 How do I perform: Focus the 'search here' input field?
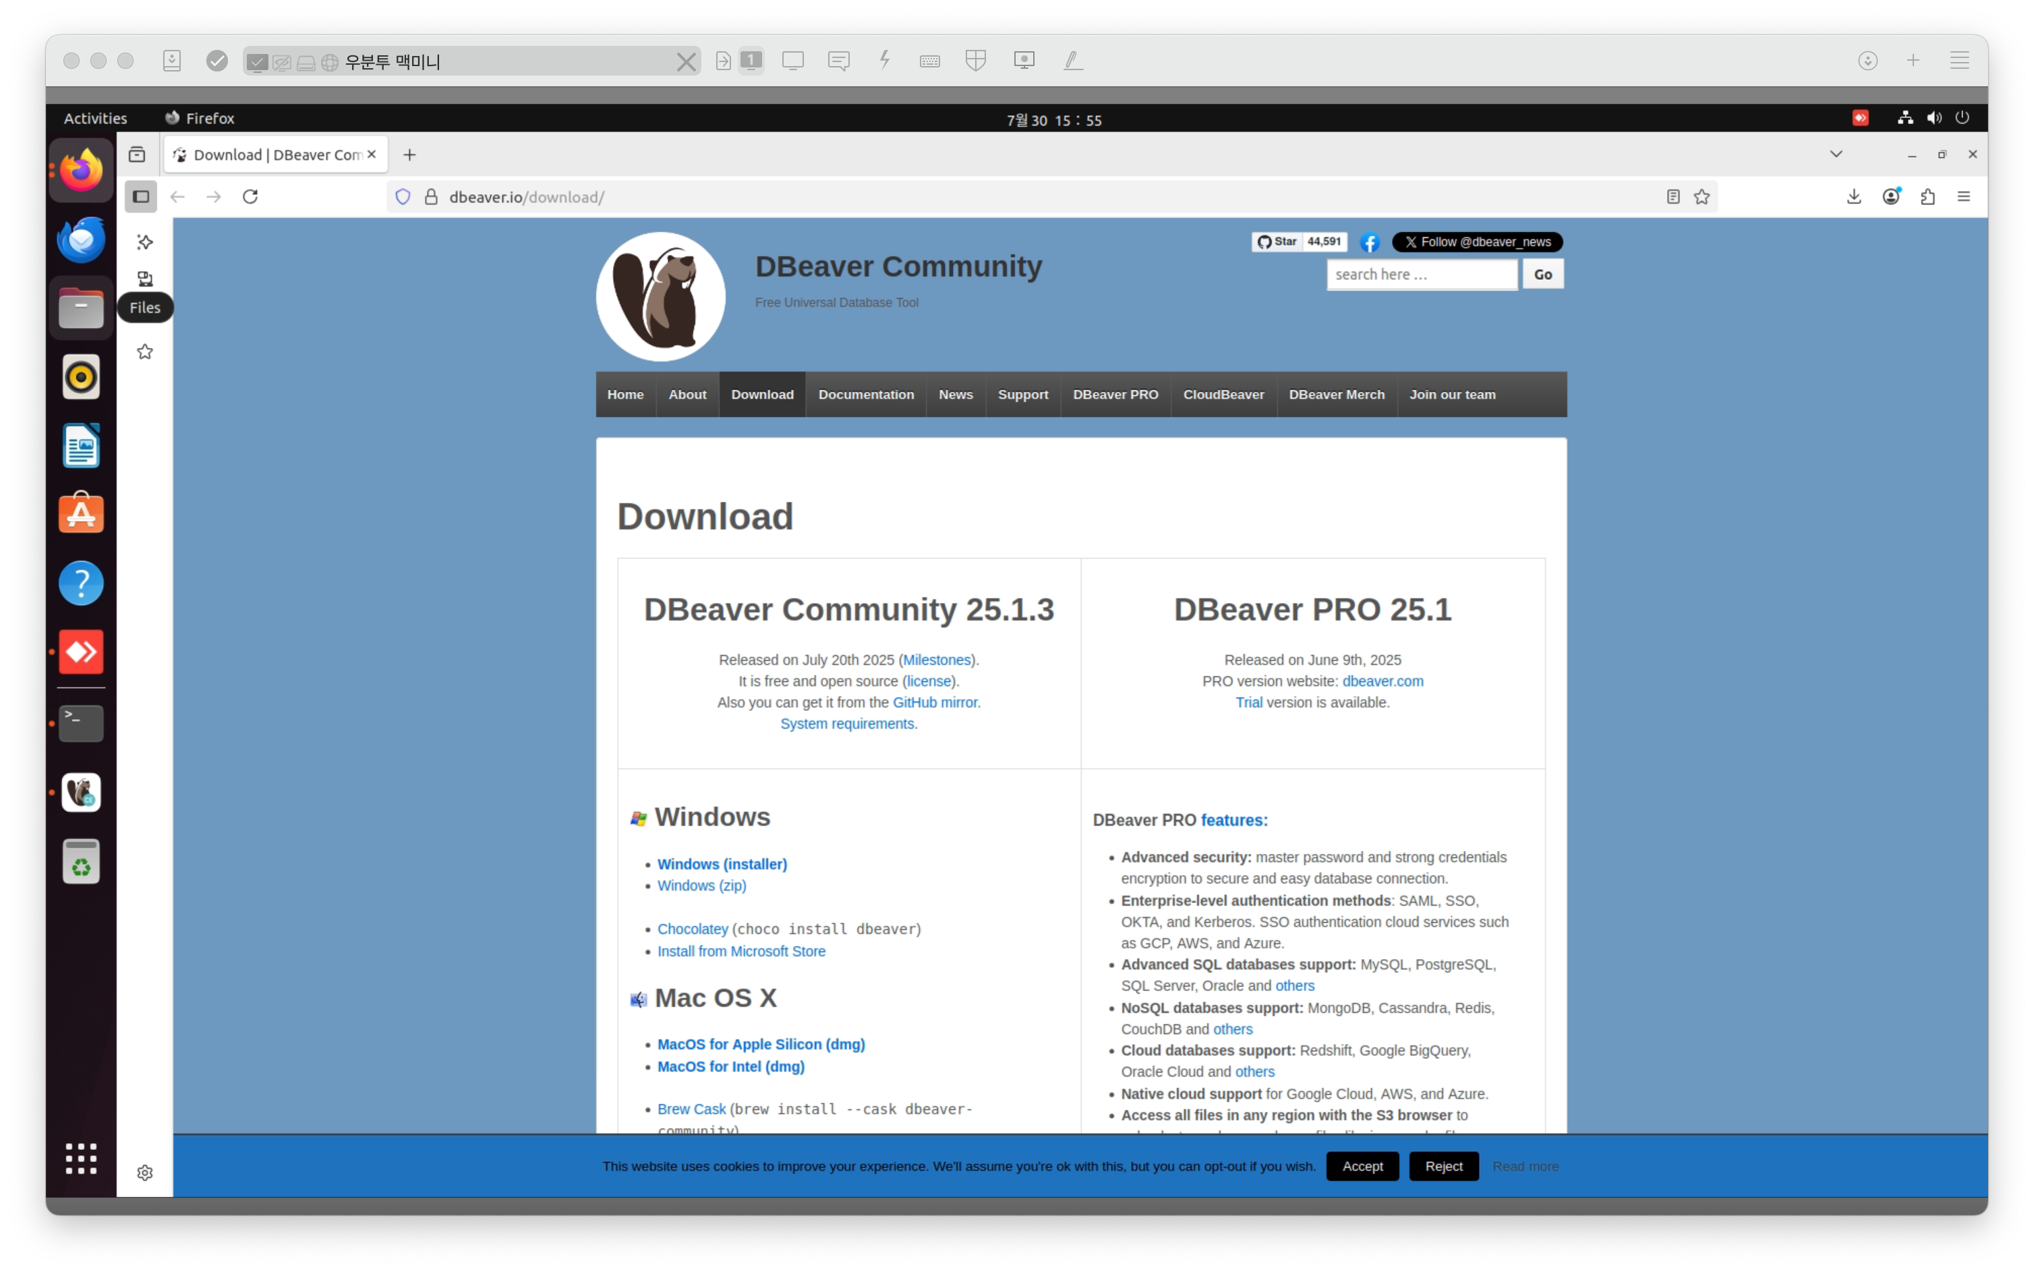[x=1422, y=274]
